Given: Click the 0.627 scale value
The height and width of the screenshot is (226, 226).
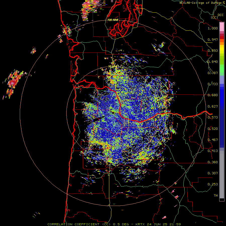Looking at the screenshot, I should (x=213, y=106).
